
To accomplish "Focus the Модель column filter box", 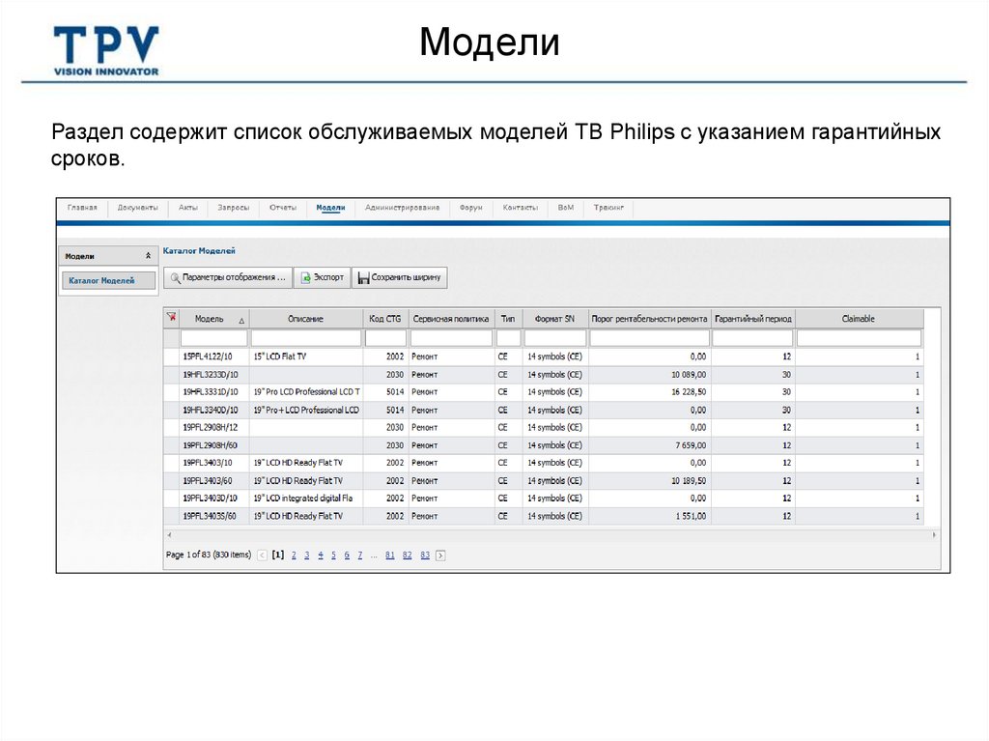I will click(214, 338).
